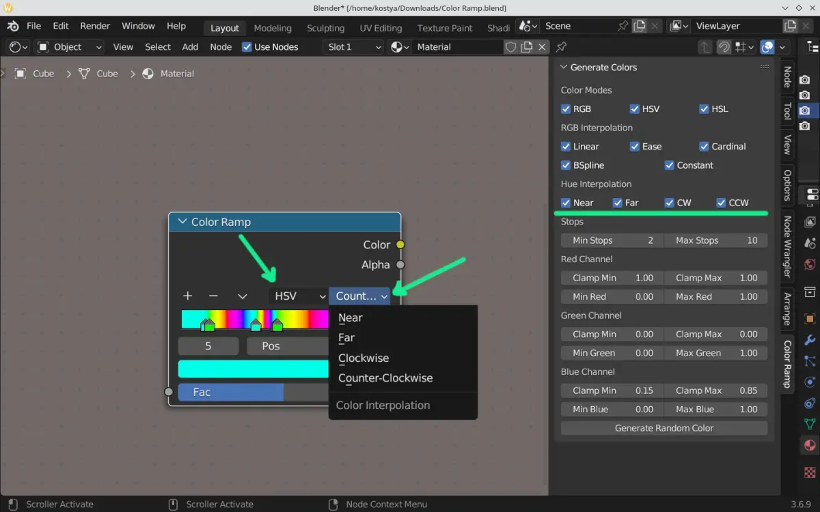Open the Scene properties tab icon
Image resolution: width=820 pixels, height=512 pixels.
click(x=810, y=243)
